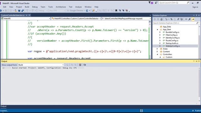Viewport: 201px width, 113px height.
Task: Click the Clear All icon in Output toolbar
Action: coord(80,65)
